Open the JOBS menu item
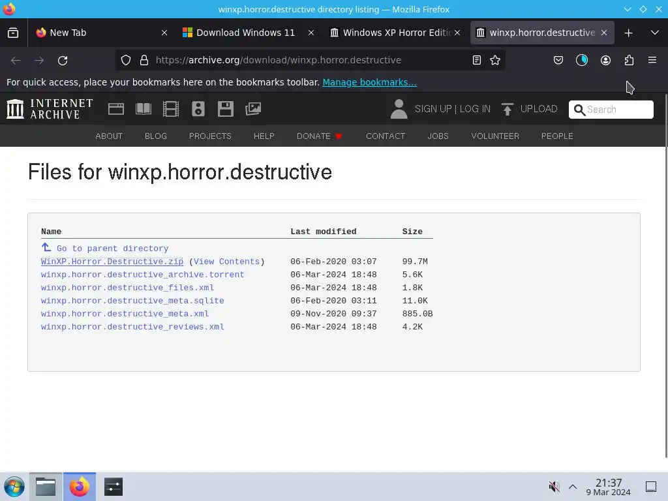The height and width of the screenshot is (501, 668). click(x=438, y=136)
